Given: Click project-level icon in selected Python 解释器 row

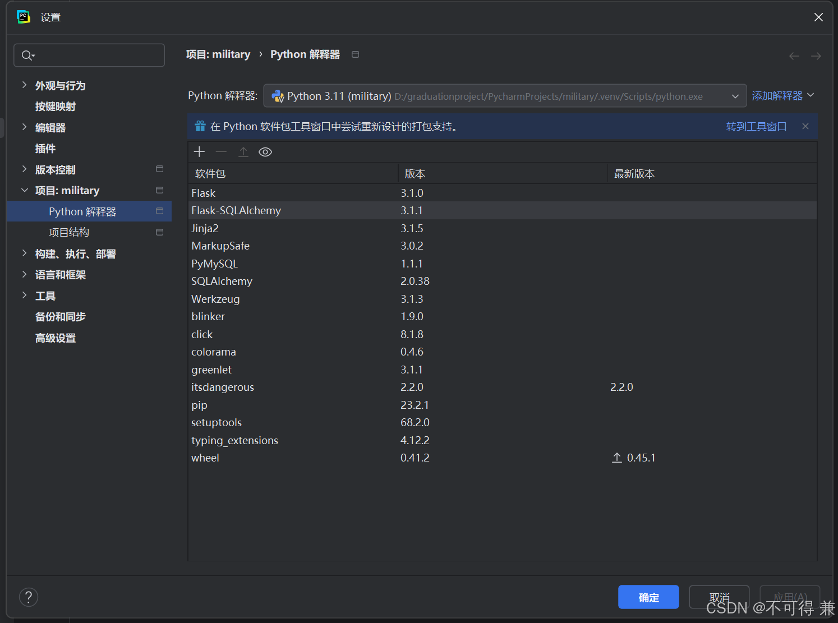Looking at the screenshot, I should click(x=159, y=211).
